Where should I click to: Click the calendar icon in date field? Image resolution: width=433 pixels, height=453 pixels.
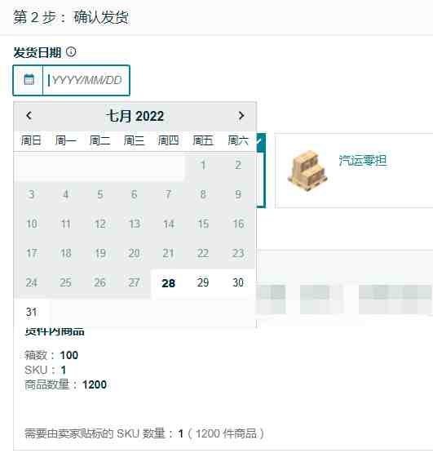tap(29, 80)
